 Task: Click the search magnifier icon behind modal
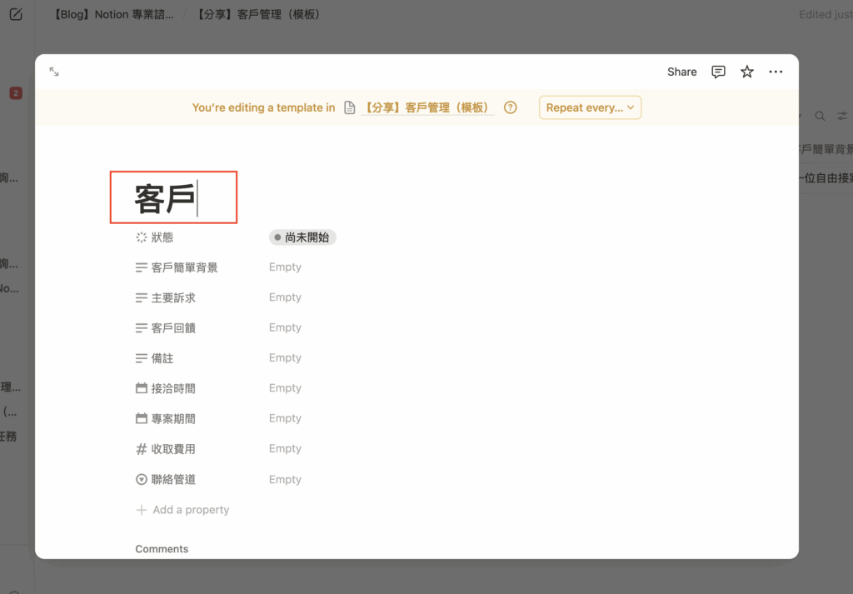click(x=820, y=117)
